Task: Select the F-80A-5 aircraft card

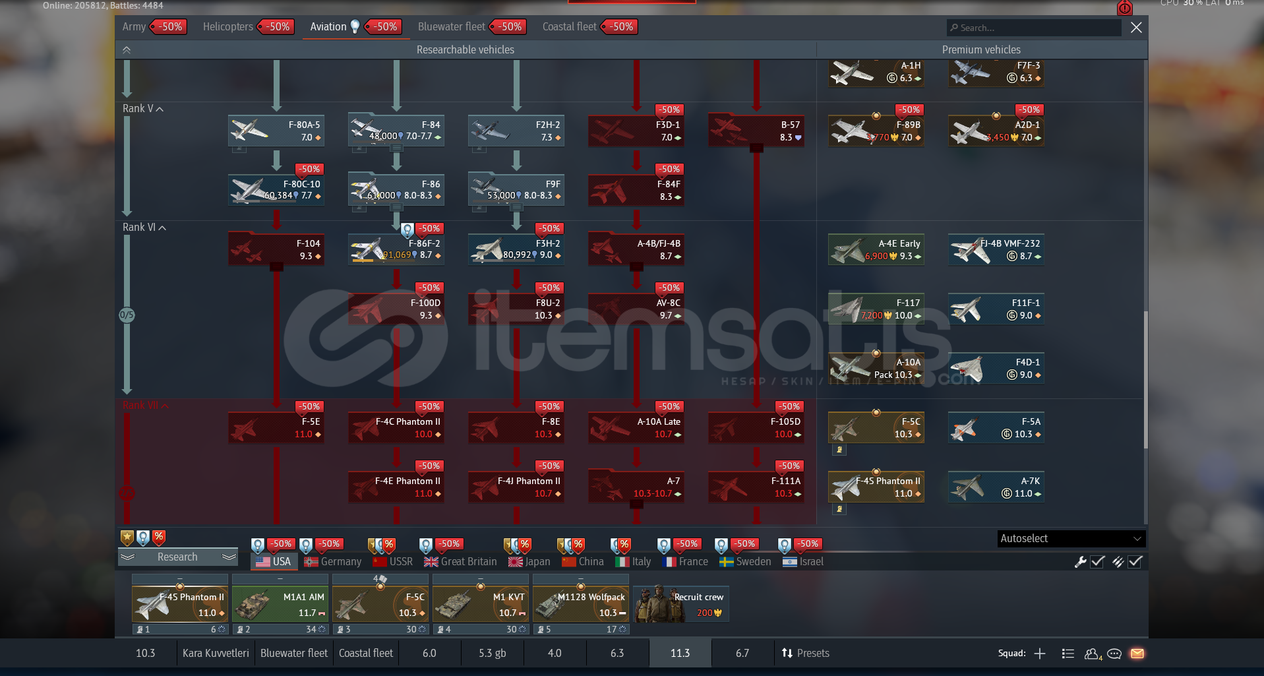Action: click(276, 131)
